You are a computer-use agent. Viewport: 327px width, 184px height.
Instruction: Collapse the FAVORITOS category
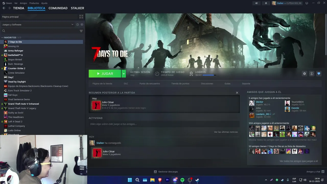[2, 38]
